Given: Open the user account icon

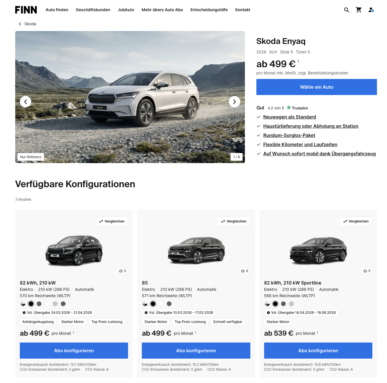Looking at the screenshot, I should tap(371, 10).
